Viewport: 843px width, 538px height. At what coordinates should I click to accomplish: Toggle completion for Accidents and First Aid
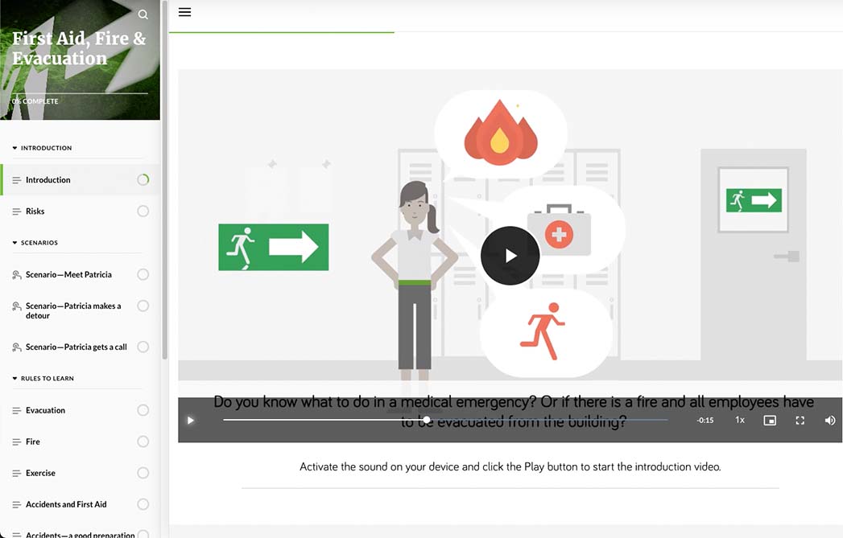tap(143, 504)
